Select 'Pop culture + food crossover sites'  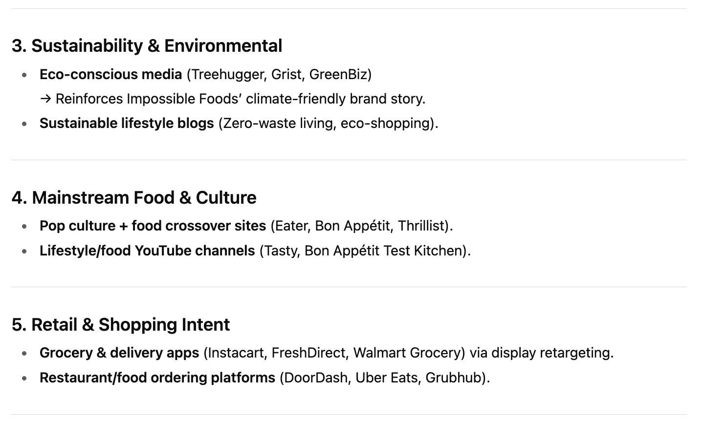[153, 226]
